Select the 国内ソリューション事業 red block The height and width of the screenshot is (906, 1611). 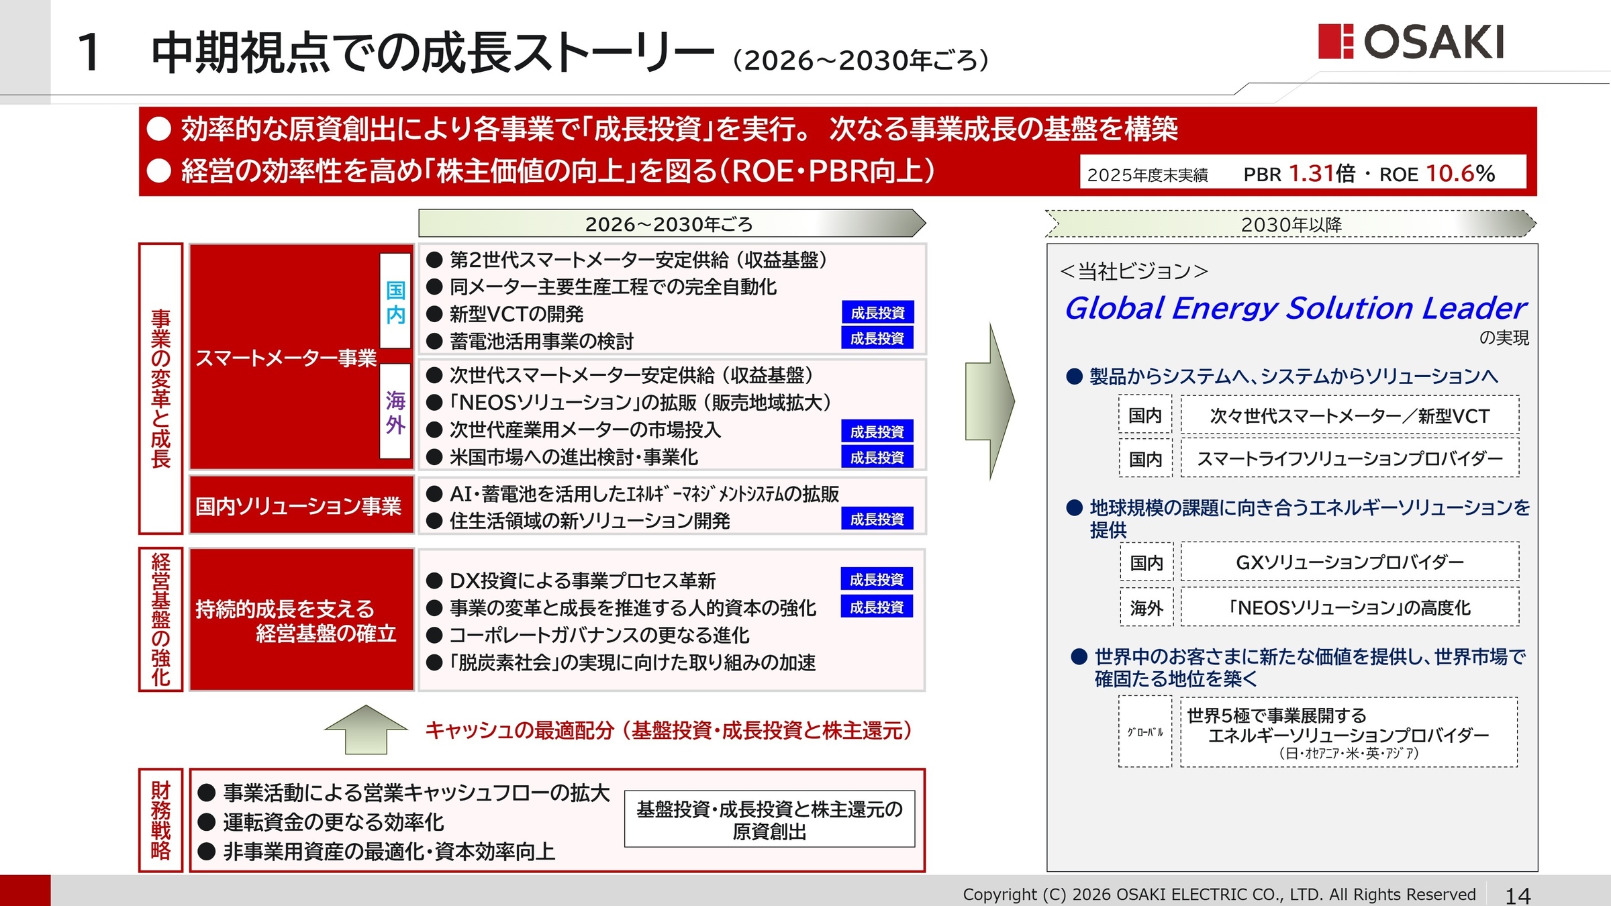click(301, 505)
